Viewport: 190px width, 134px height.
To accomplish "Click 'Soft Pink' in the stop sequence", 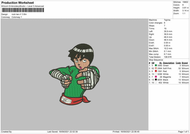I will [167, 69].
